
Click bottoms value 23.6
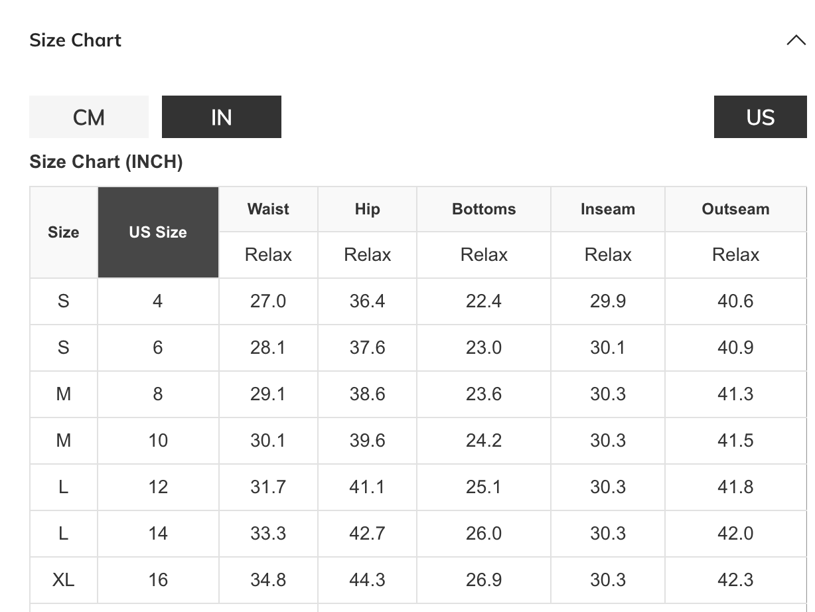[484, 394]
